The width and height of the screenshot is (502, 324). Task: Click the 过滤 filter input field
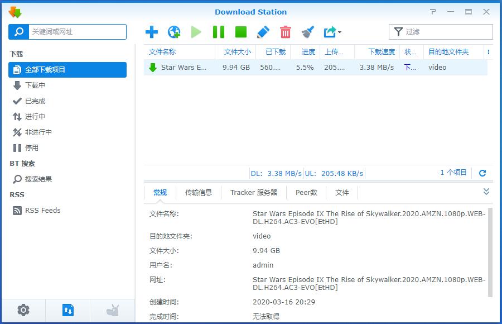click(441, 32)
